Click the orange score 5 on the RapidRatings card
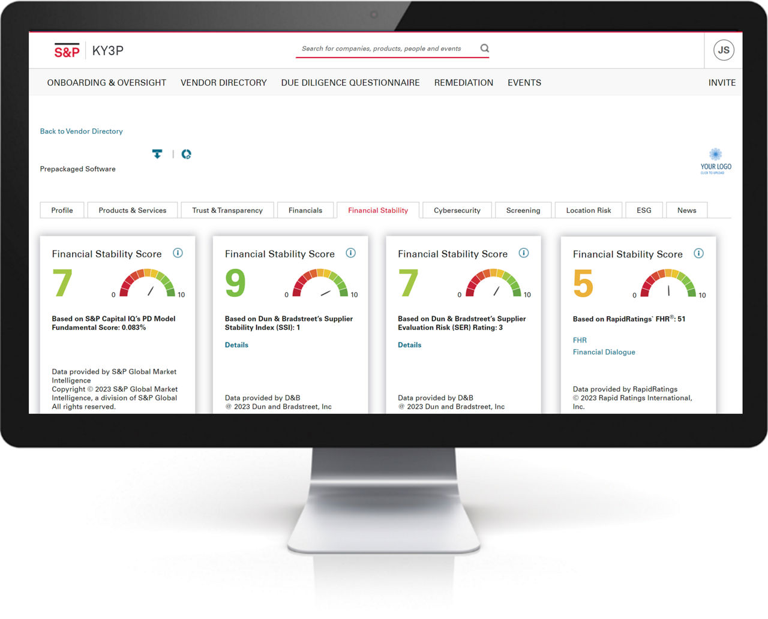 [x=583, y=284]
